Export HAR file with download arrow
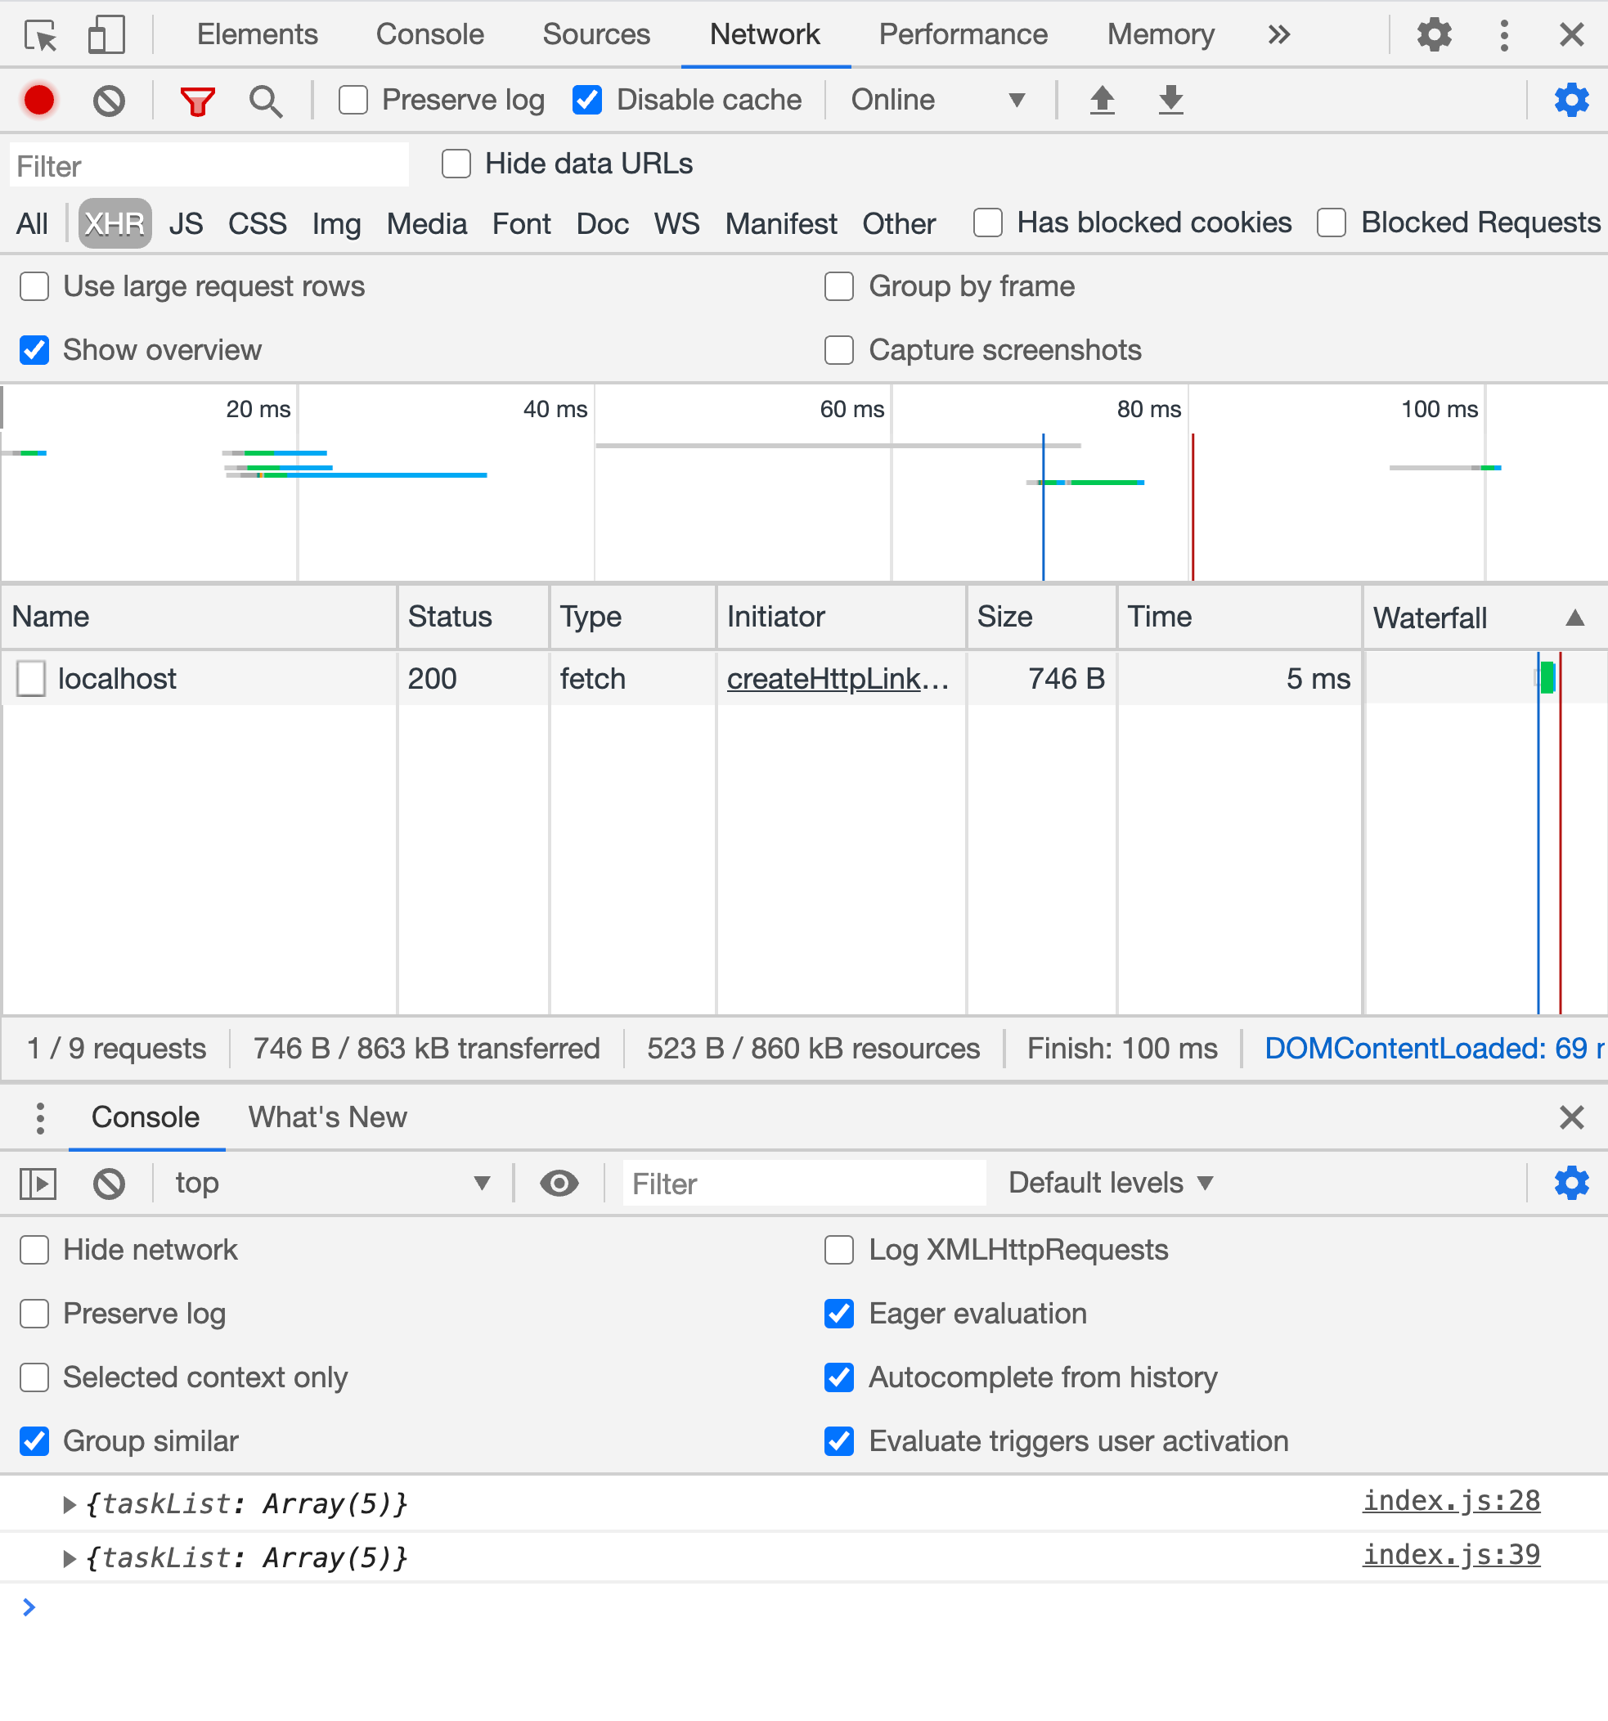1608x1721 pixels. click(x=1171, y=100)
